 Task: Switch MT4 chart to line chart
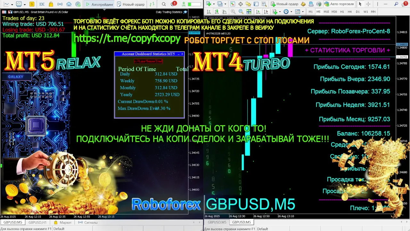point(224,12)
